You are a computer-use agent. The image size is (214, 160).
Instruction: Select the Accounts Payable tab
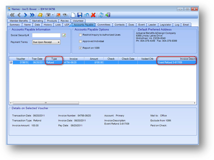(x=83, y=25)
